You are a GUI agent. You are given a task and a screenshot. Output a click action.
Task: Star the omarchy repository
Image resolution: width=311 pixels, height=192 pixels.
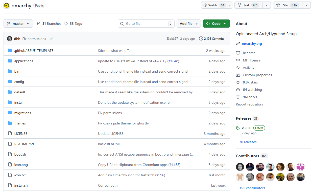click(x=287, y=5)
